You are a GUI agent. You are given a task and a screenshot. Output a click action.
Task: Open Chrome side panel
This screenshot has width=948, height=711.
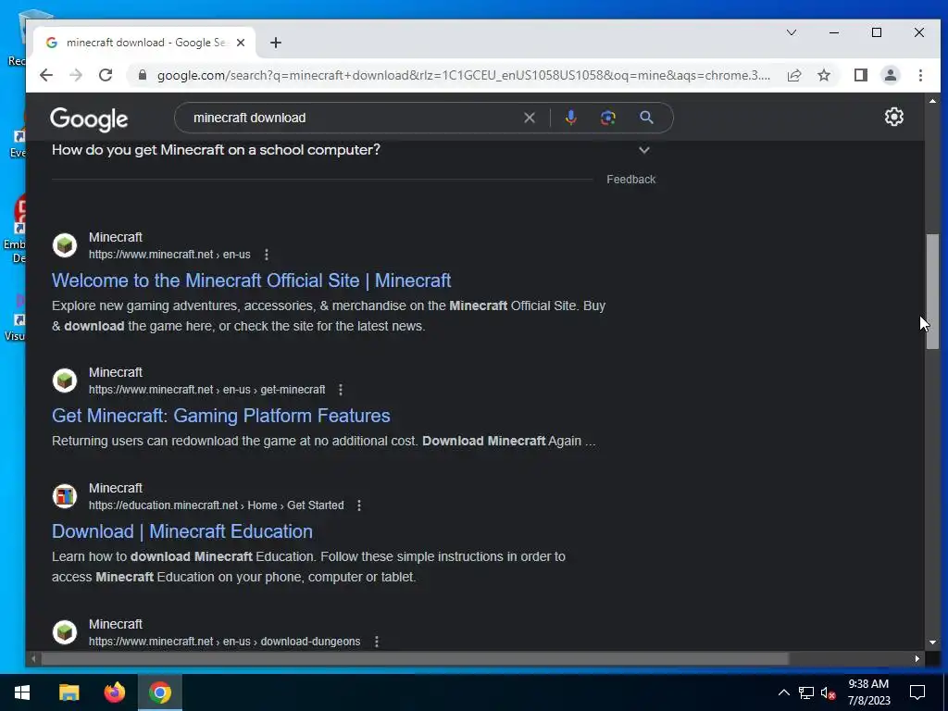click(860, 75)
